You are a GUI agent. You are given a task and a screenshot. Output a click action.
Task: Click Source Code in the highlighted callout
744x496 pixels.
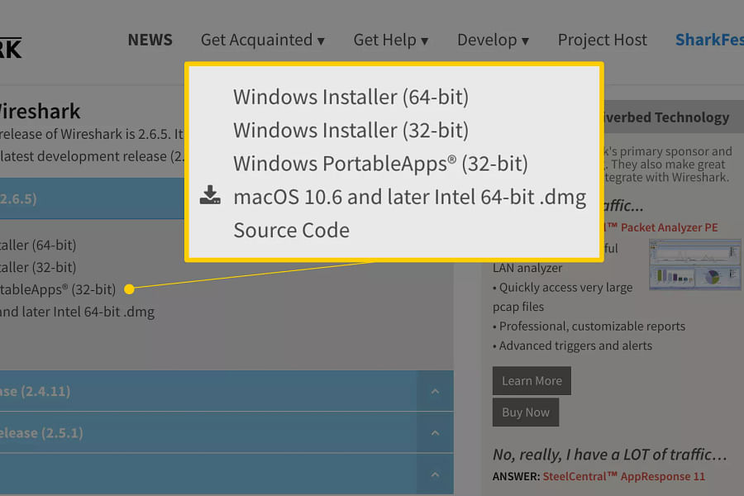tap(291, 230)
